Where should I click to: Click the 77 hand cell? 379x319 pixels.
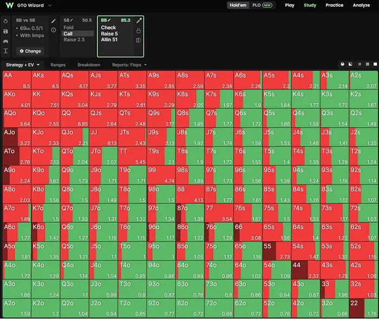pyautogui.click(x=219, y=213)
